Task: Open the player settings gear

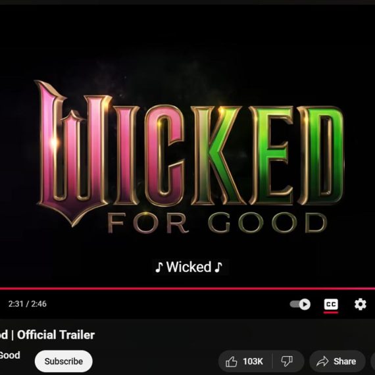Action: 360,304
